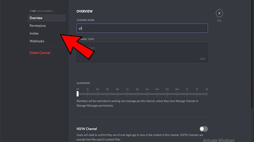Click the 'SLOWMODE' section label
Screen dimensions: 254x142
83,83
